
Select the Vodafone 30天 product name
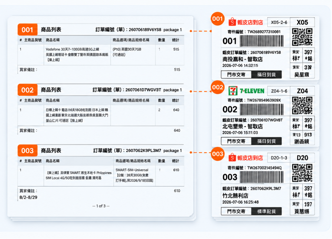coord(77,54)
